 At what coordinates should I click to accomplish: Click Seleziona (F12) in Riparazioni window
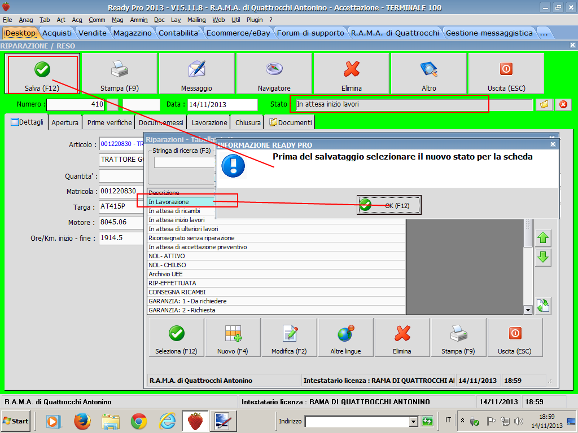point(176,338)
